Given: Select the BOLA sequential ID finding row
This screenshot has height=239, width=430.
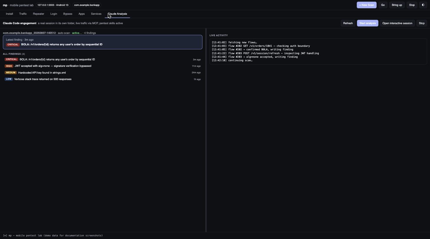Looking at the screenshot, I should [102, 59].
